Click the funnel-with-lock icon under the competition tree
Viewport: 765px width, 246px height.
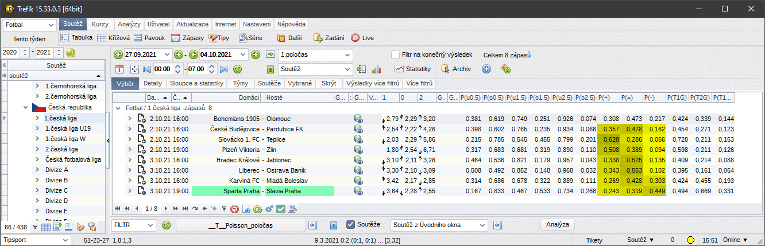tap(92, 227)
